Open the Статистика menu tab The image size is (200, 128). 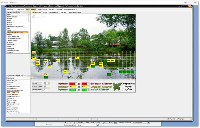pyautogui.click(x=19, y=9)
